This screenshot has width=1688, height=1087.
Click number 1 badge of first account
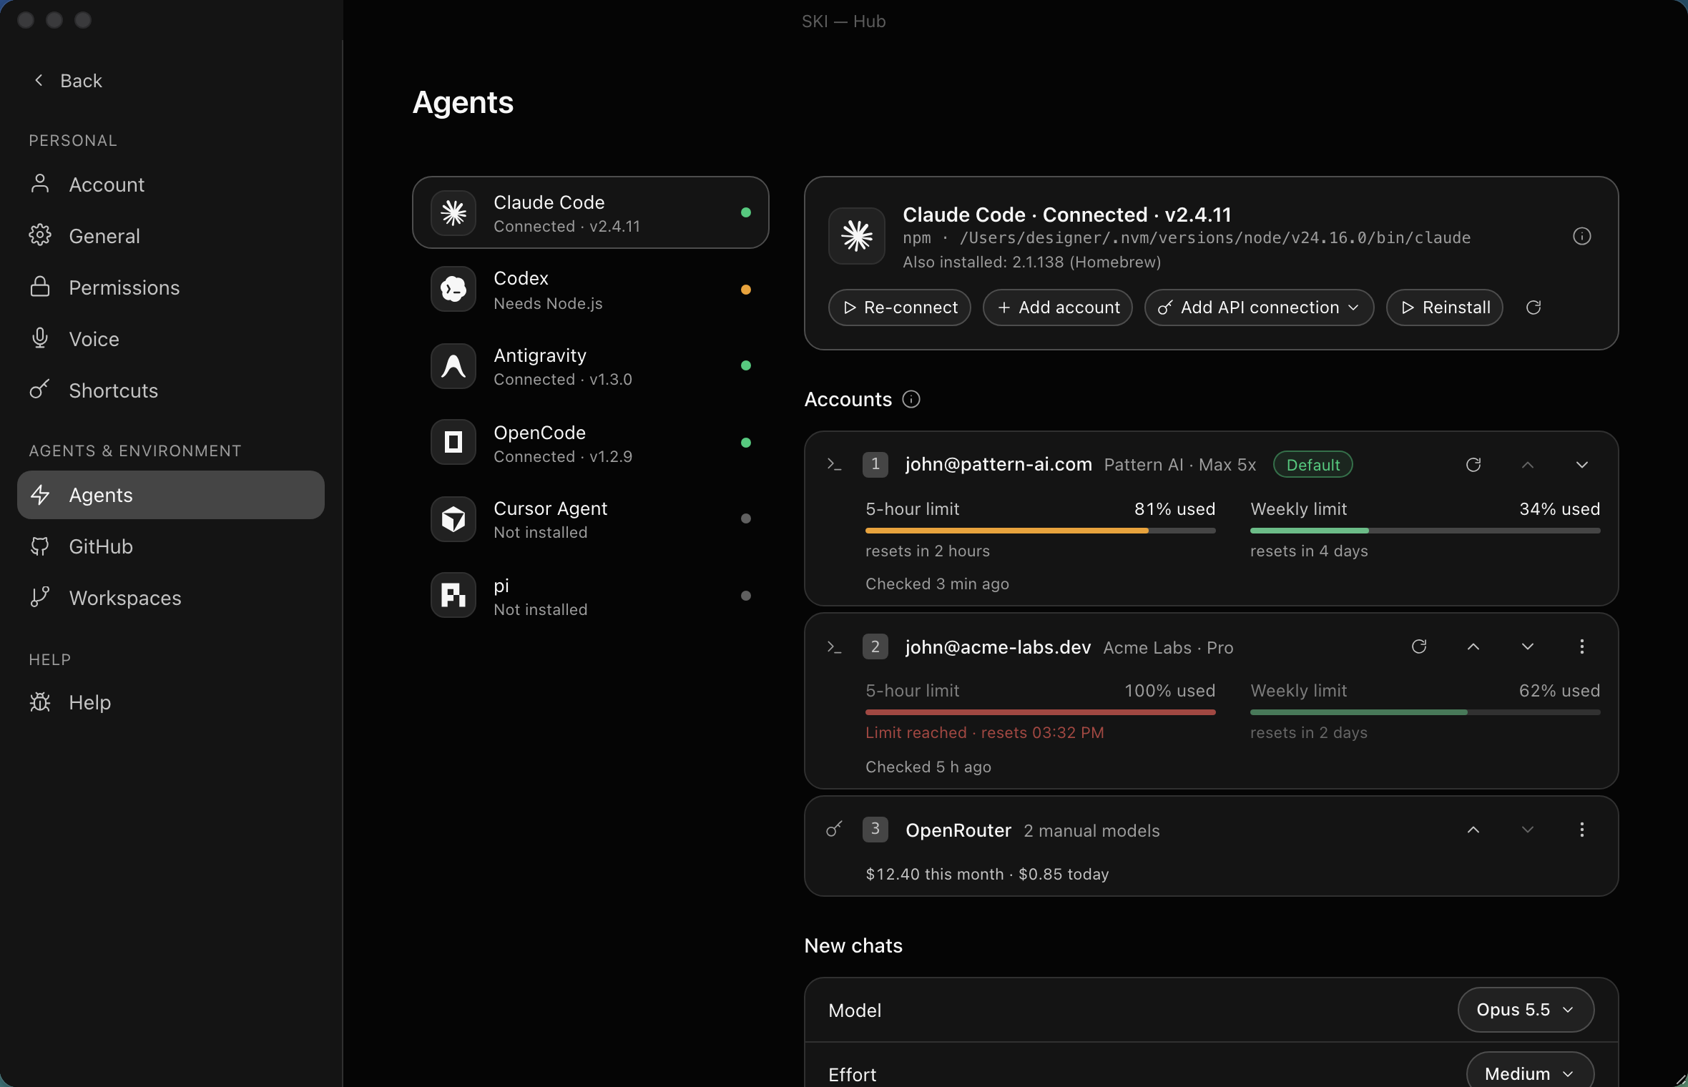click(875, 465)
